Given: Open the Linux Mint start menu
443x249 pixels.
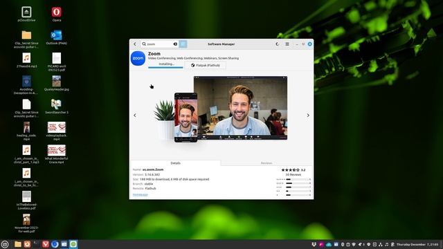Looking at the screenshot, I should point(5,244).
